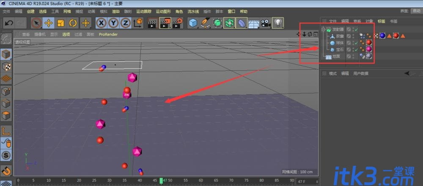The image size is (423, 186).
Task: Click viewport toggle layout icon
Action: (x=315, y=34)
